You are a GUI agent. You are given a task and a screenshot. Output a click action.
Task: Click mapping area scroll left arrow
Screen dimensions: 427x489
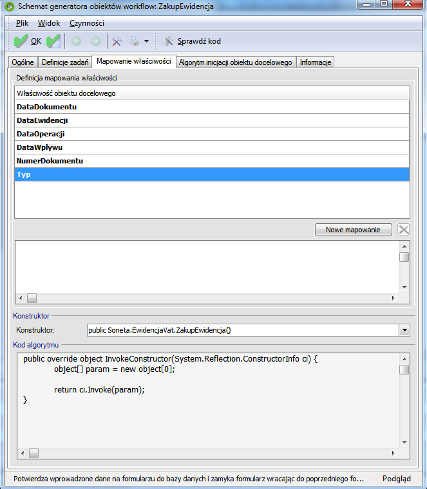21,298
